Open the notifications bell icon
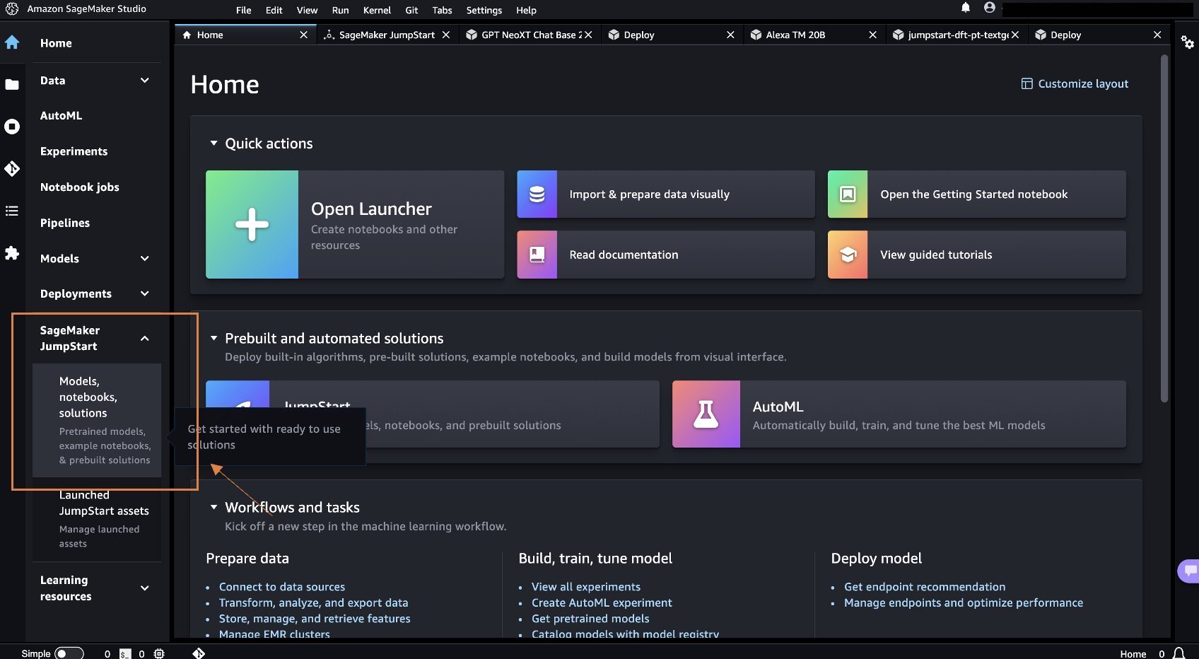This screenshot has width=1199, height=659. (x=966, y=8)
